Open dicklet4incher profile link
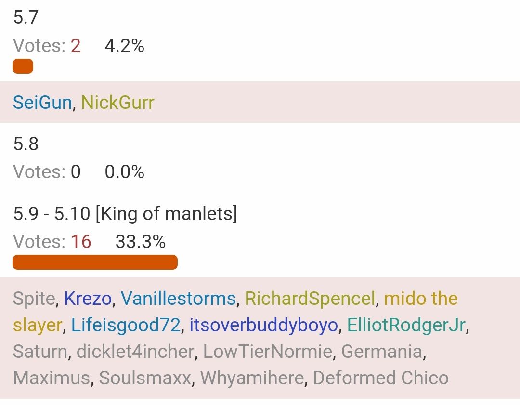Image resolution: width=520 pixels, height=405 pixels. (135, 351)
